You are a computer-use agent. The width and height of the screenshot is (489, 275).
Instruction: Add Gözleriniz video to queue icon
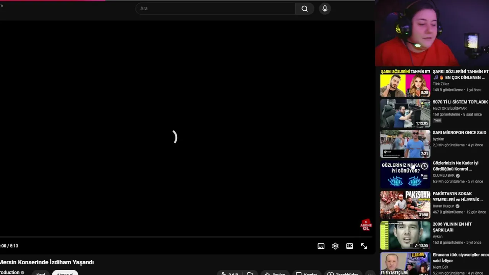[x=424, y=177]
